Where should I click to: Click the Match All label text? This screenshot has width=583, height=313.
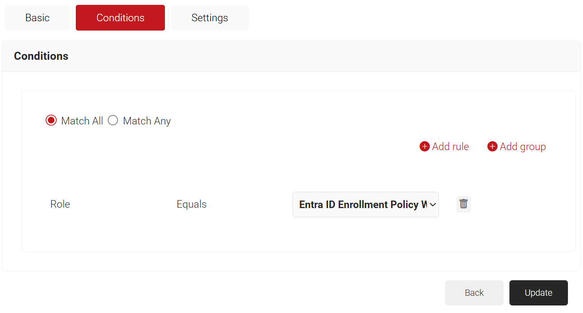pyautogui.click(x=82, y=121)
